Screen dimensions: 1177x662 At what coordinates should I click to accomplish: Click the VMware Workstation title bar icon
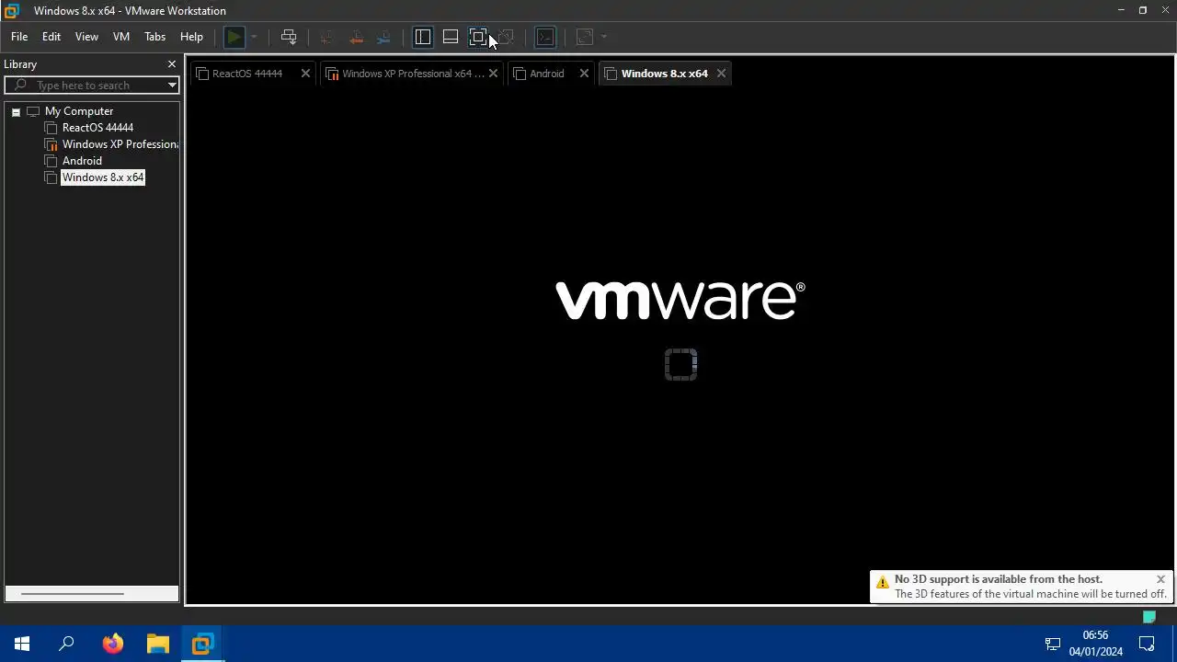coord(12,11)
